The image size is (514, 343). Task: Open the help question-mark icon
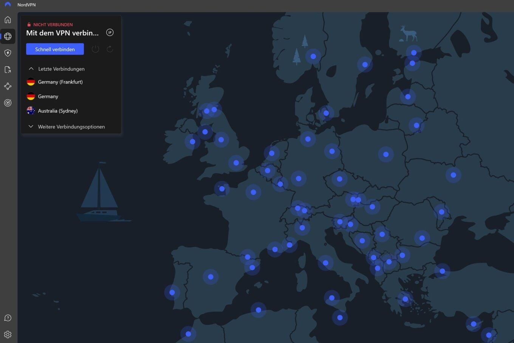click(8, 318)
